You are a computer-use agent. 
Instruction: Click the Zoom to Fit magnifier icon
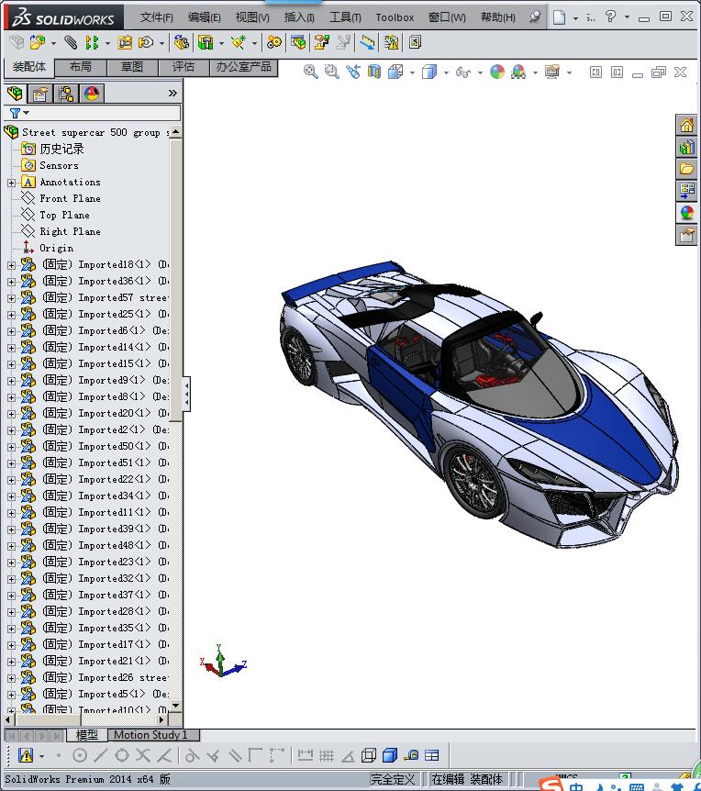311,72
